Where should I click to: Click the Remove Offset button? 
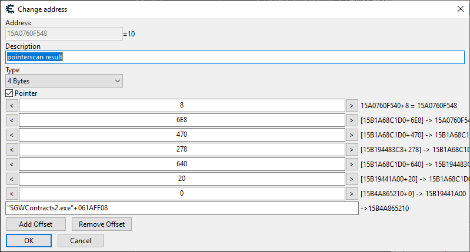[x=102, y=224]
